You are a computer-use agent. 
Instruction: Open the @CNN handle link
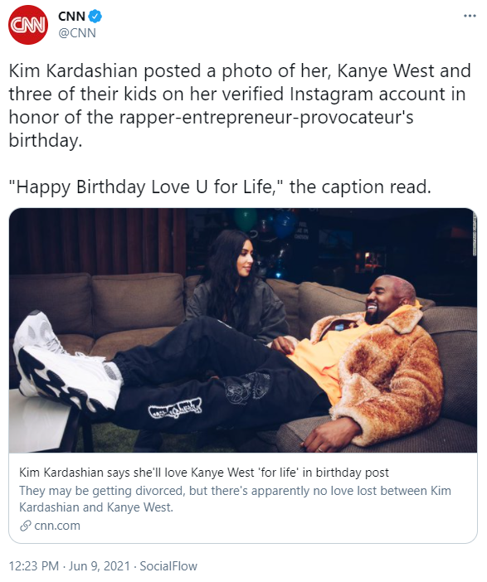click(77, 33)
